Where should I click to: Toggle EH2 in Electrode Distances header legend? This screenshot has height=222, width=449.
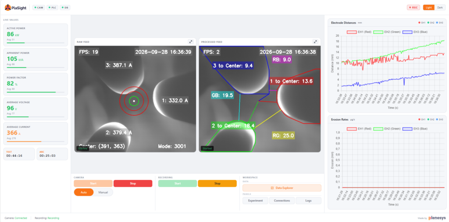tap(431, 23)
